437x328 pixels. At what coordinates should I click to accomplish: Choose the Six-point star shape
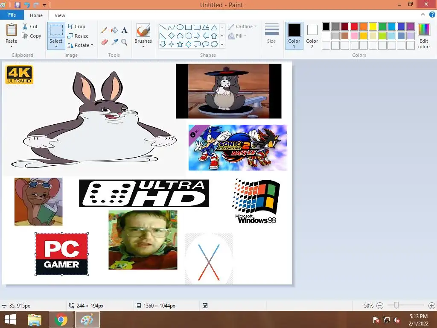[x=188, y=44]
